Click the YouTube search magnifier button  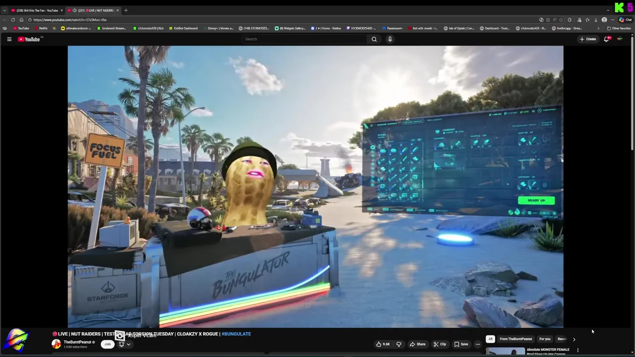(x=374, y=39)
